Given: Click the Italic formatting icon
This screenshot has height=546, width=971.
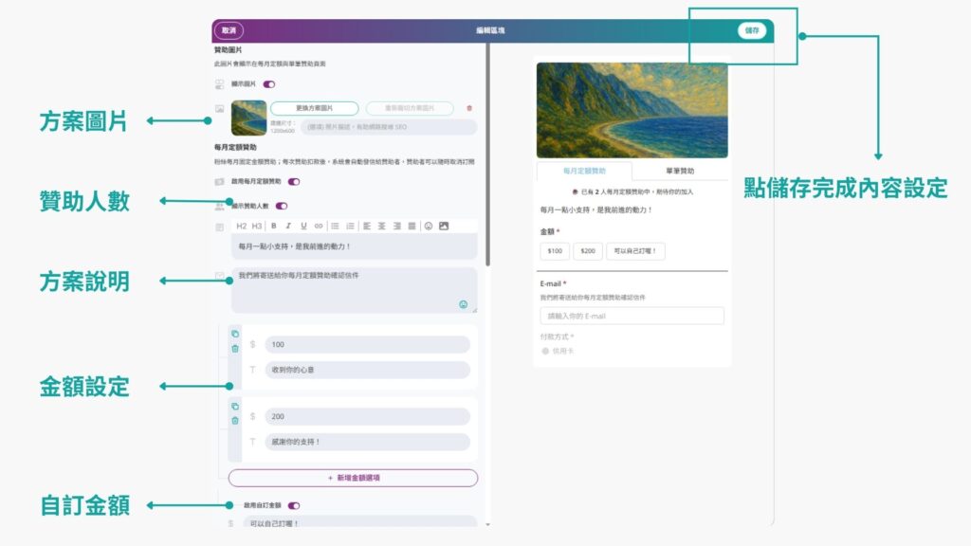Looking at the screenshot, I should pos(288,226).
